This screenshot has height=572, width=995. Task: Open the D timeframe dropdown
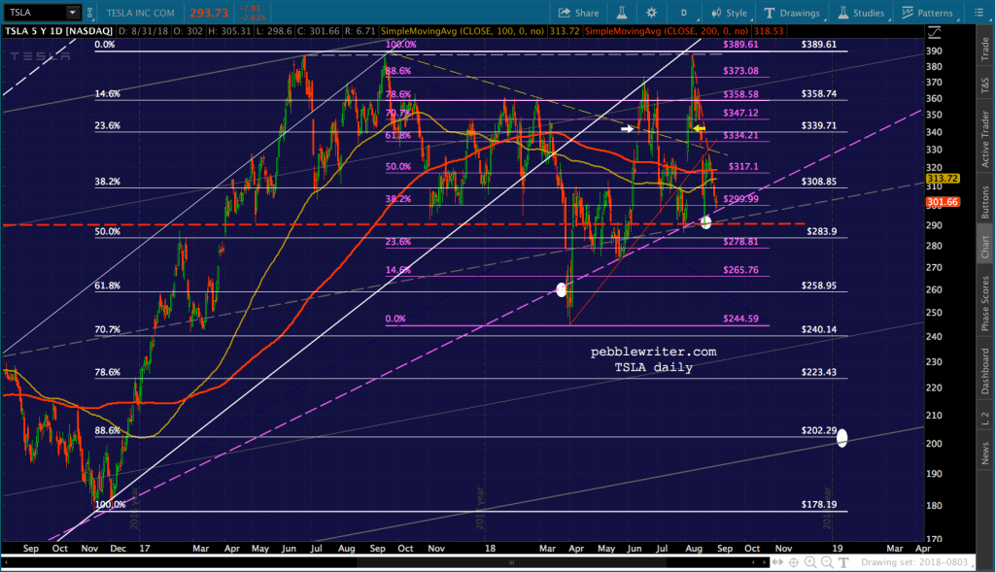click(684, 13)
